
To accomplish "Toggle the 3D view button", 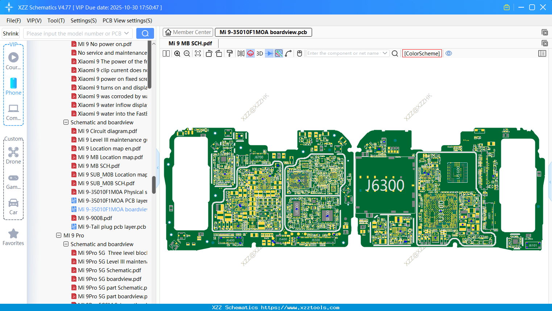I will pos(260,54).
